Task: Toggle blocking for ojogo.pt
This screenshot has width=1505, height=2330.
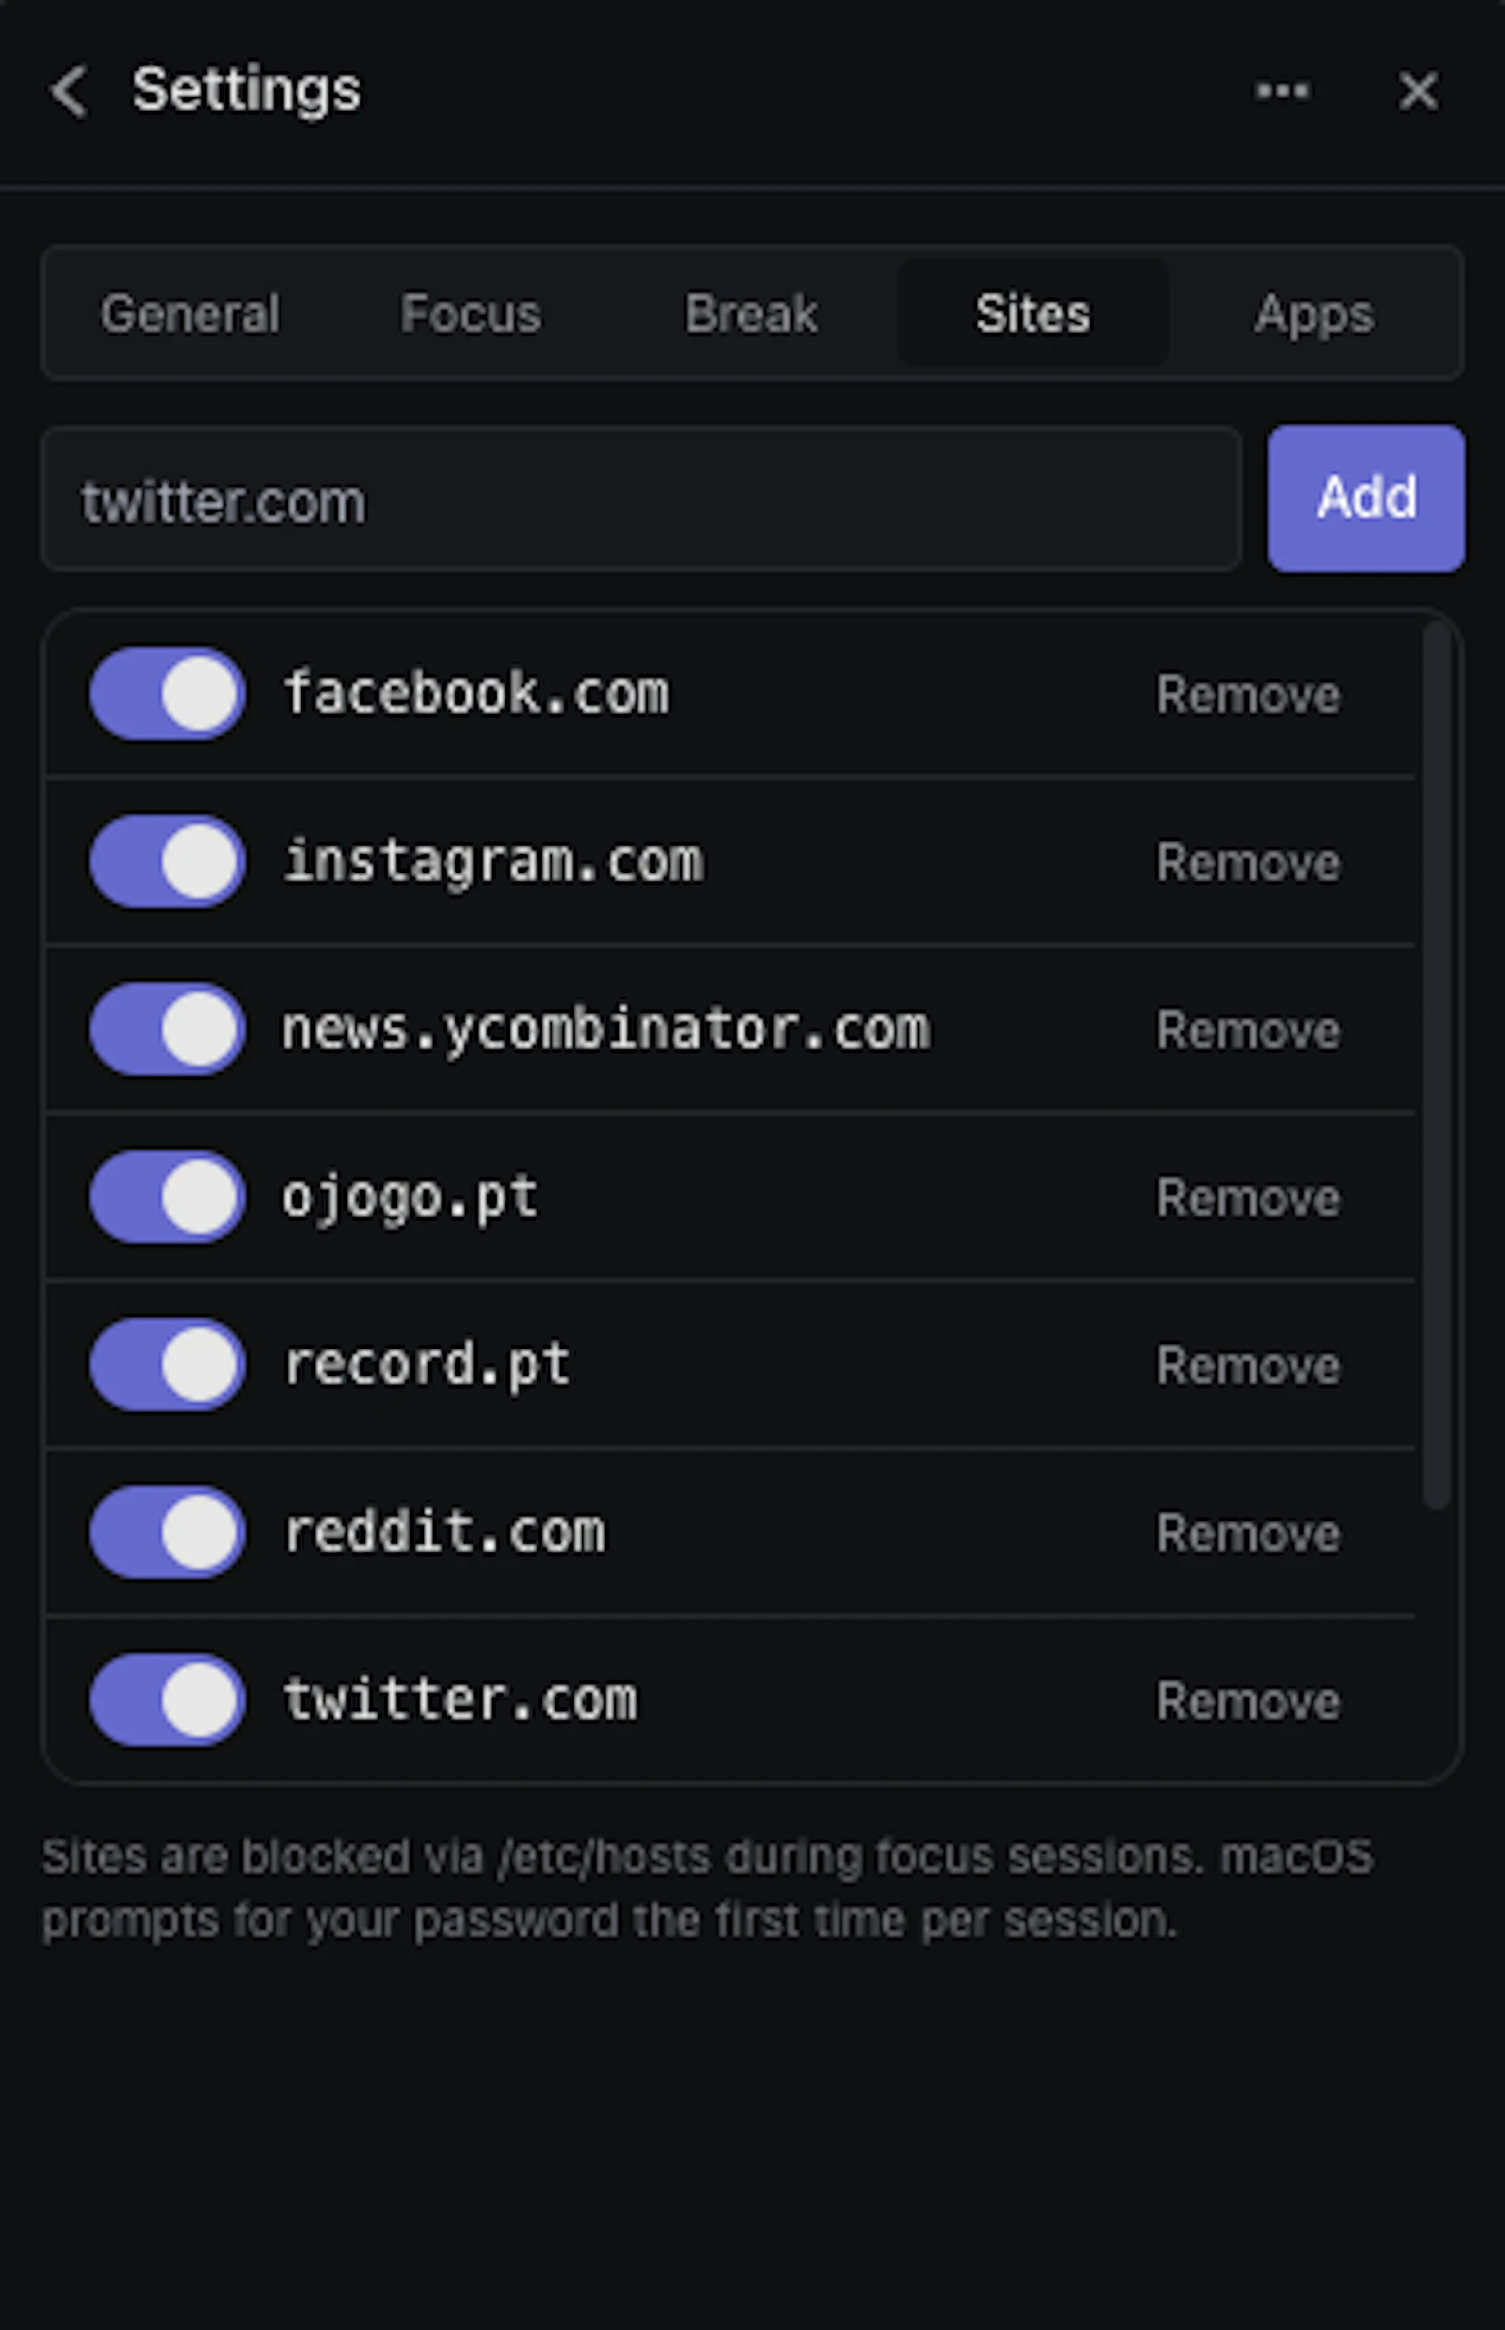Action: (167, 1197)
